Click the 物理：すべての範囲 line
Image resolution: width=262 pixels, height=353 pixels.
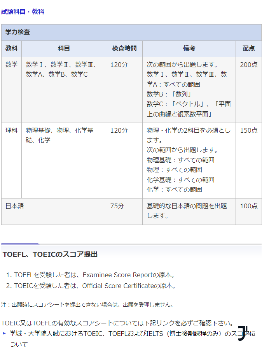click(174, 170)
